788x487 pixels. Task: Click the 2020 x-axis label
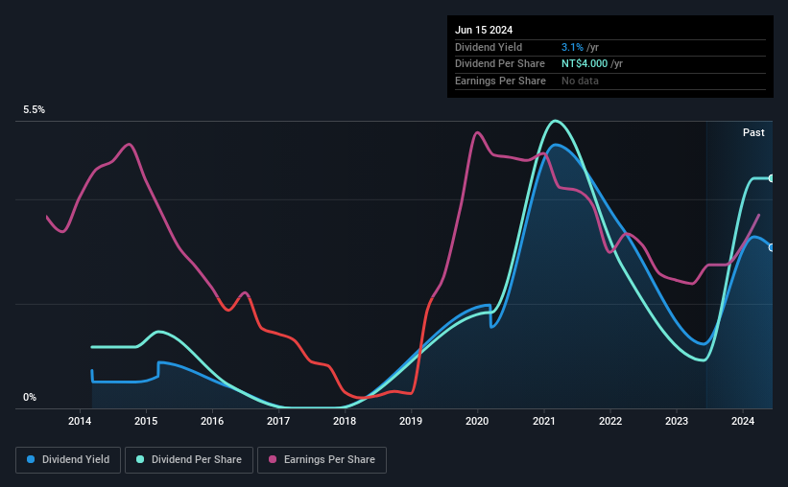[477, 421]
